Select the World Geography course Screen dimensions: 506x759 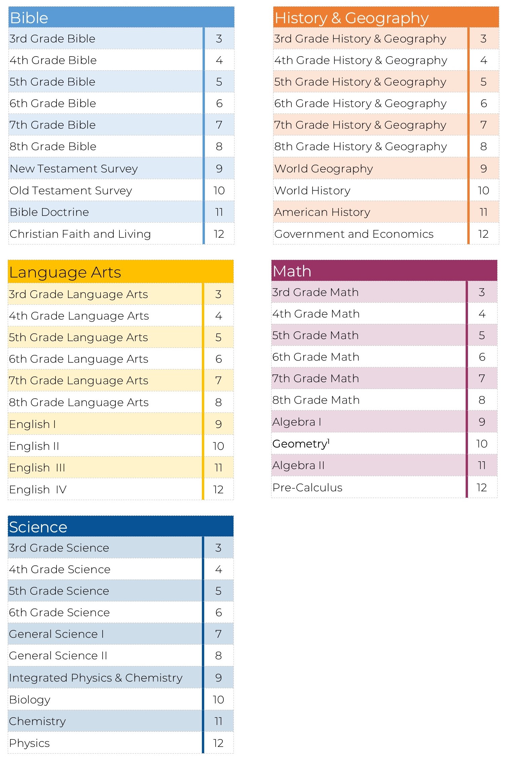[x=324, y=168]
